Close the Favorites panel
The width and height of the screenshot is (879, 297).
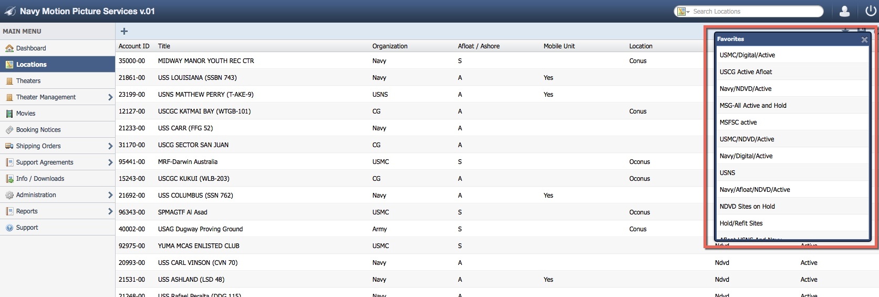pyautogui.click(x=864, y=39)
